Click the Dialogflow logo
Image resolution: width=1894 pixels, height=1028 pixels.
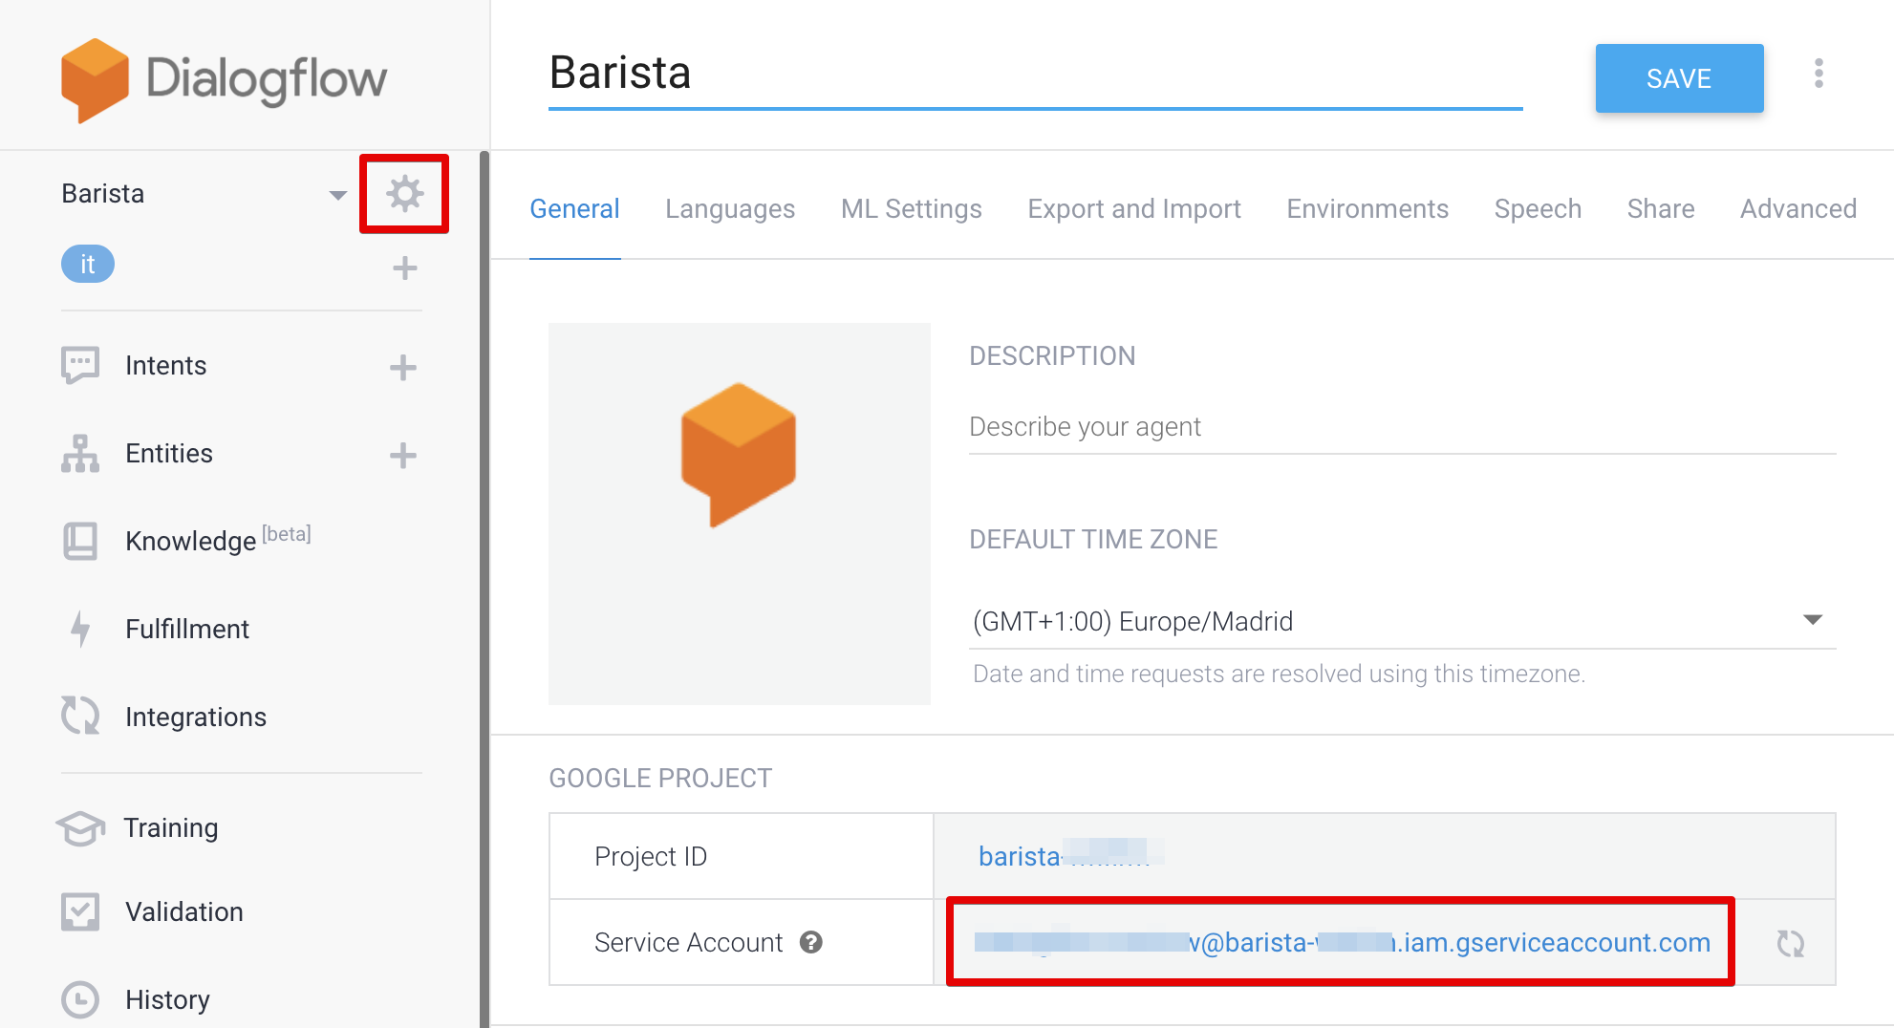224,80
